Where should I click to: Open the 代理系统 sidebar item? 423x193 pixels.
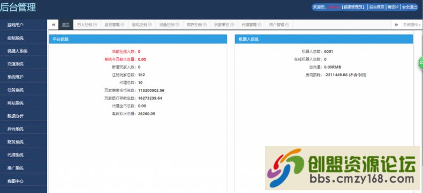[x=24, y=155]
